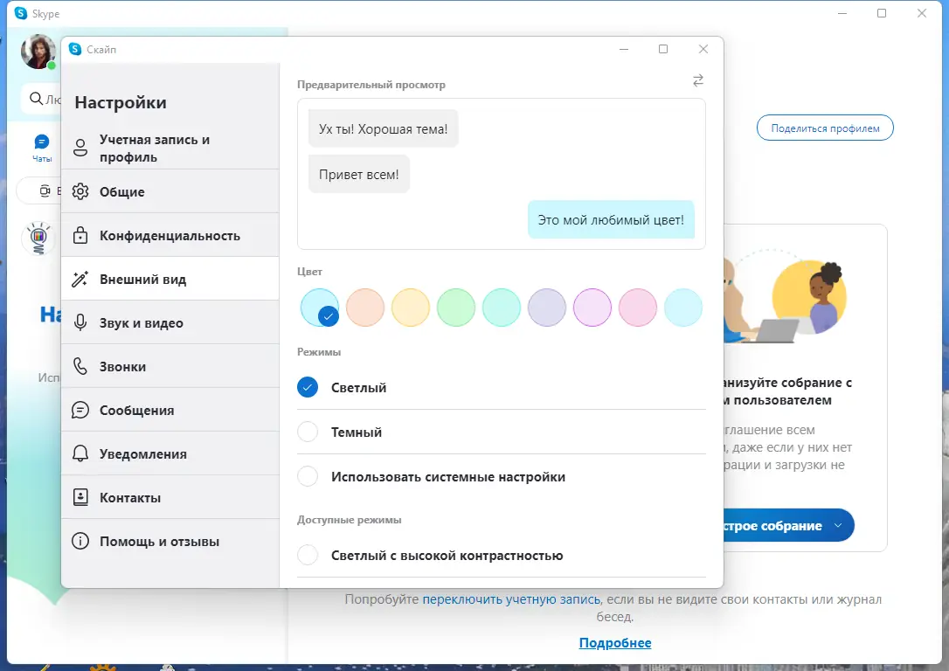Click the meeting camera icon behind the settings
The width and height of the screenshot is (949, 671).
coord(45,191)
